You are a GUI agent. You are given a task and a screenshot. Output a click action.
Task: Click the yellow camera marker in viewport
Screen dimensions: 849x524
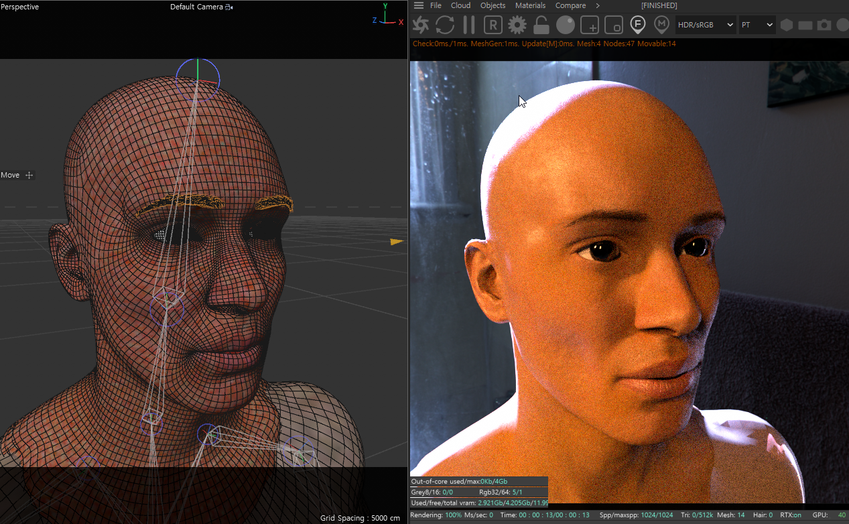click(397, 241)
